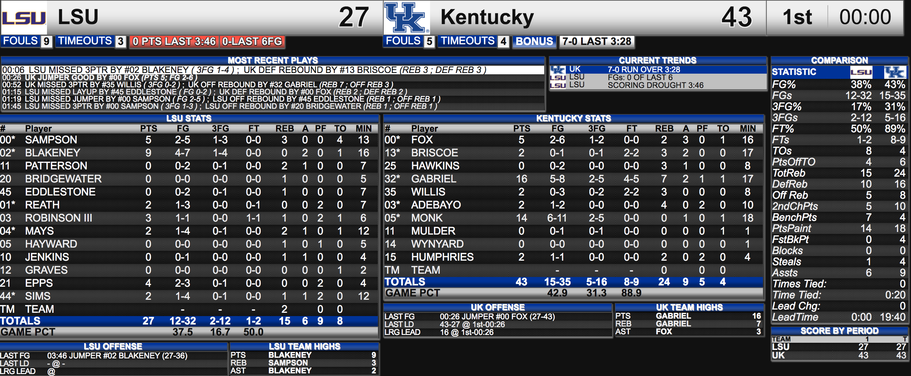
Task: Select the top play at 00:06 in recent plays
Action: coord(273,70)
